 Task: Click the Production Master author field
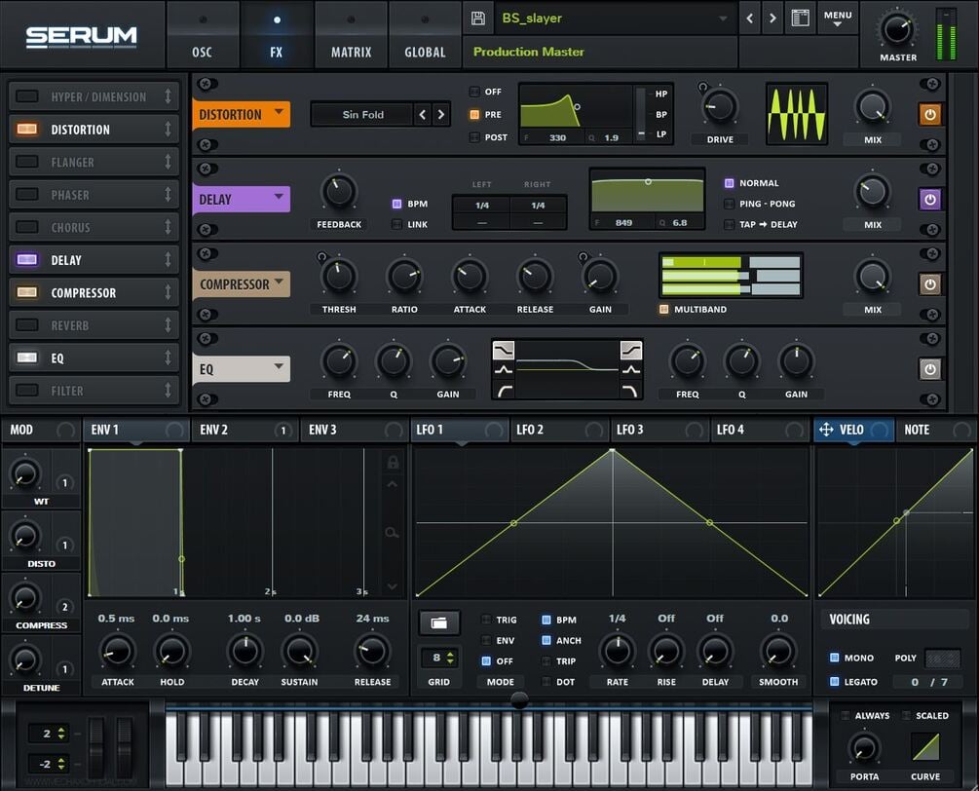click(600, 52)
